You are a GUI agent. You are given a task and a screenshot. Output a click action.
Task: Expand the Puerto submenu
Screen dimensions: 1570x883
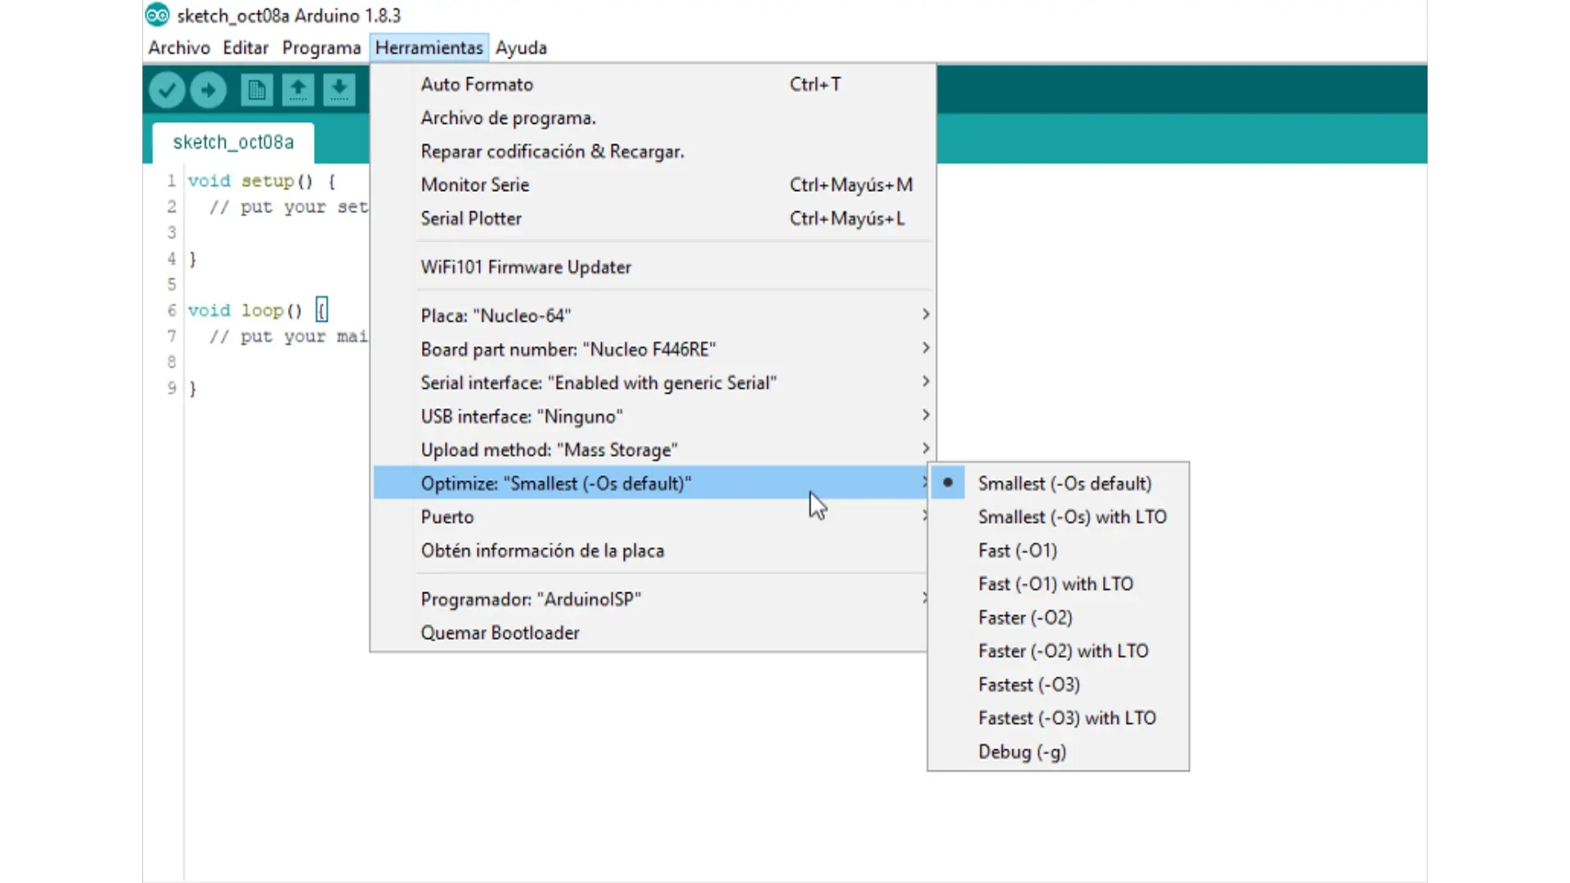[651, 517]
